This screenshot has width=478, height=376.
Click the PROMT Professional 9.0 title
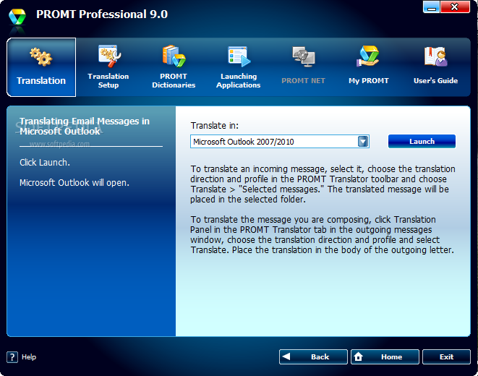click(102, 14)
